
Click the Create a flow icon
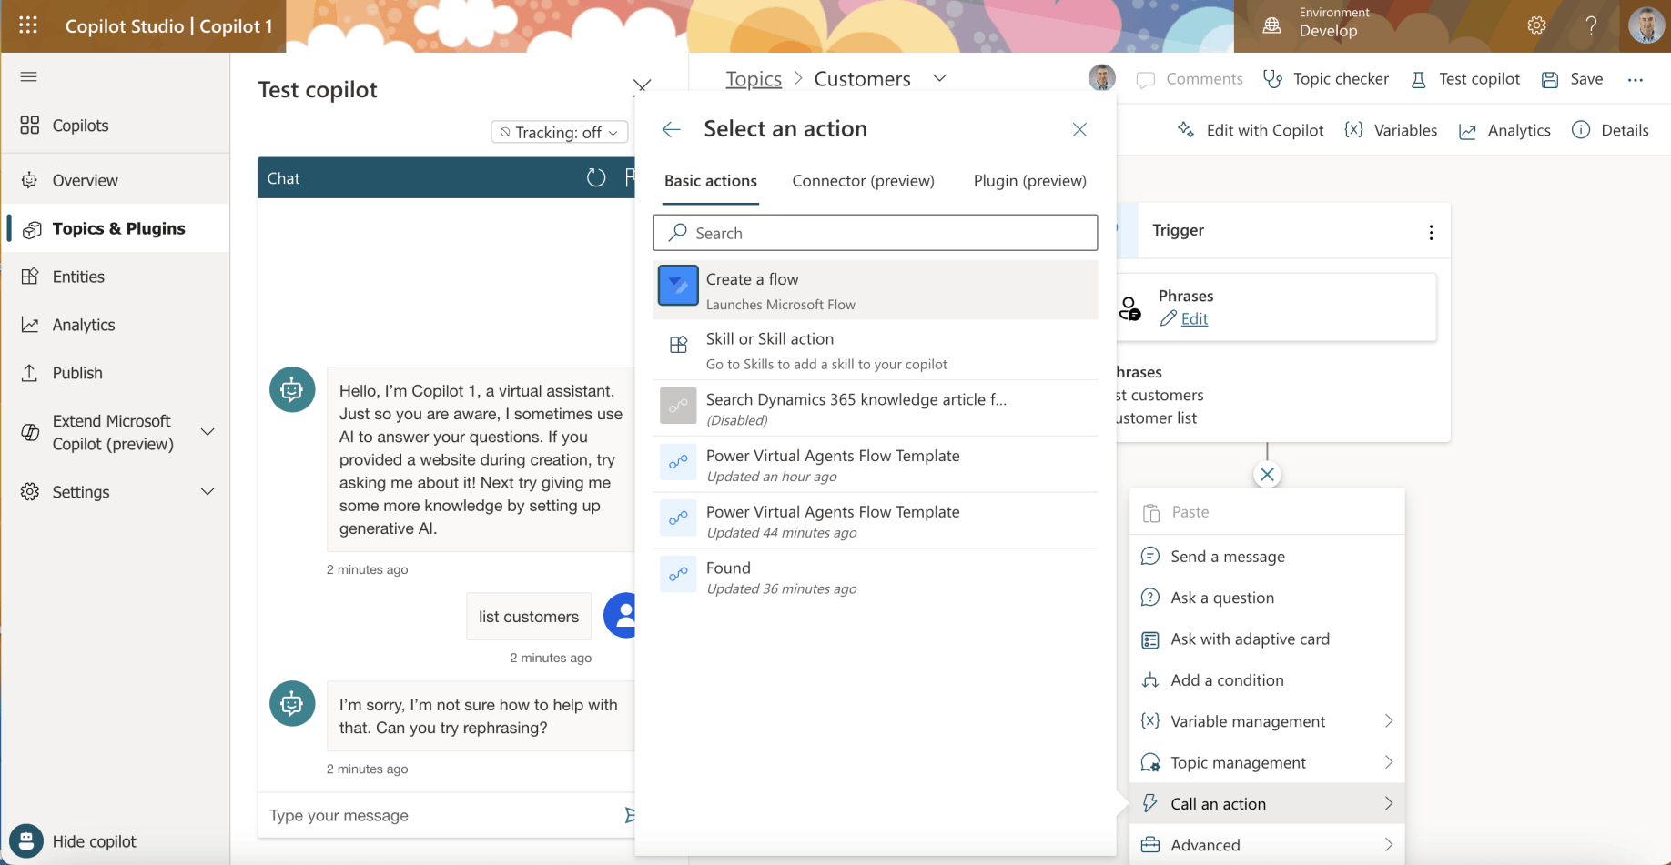tap(678, 286)
